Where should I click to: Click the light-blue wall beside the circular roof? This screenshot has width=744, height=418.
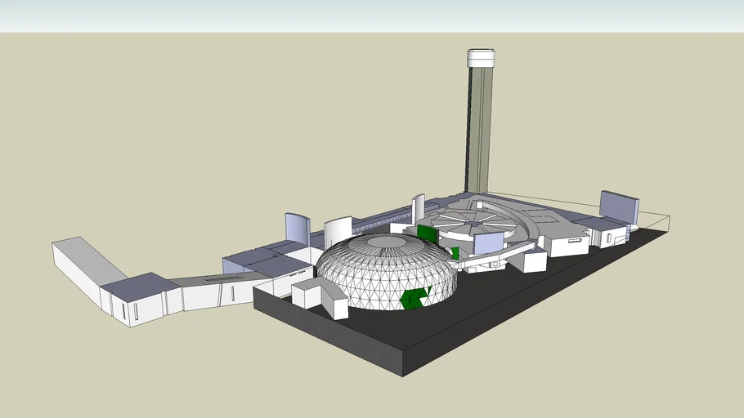click(x=489, y=243)
